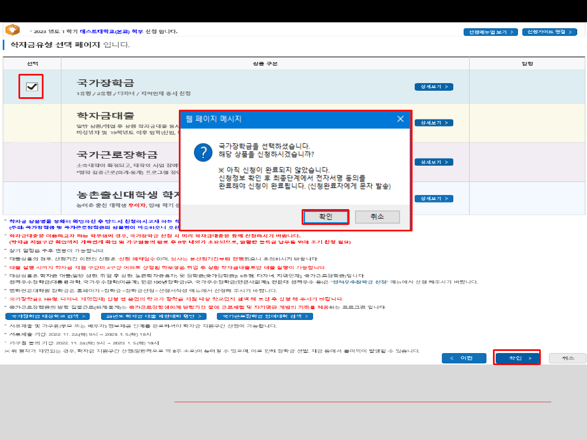587x440 pixels.
Task: Close the 웹 페이지 메시지 dialog with X
Action: click(x=400, y=119)
